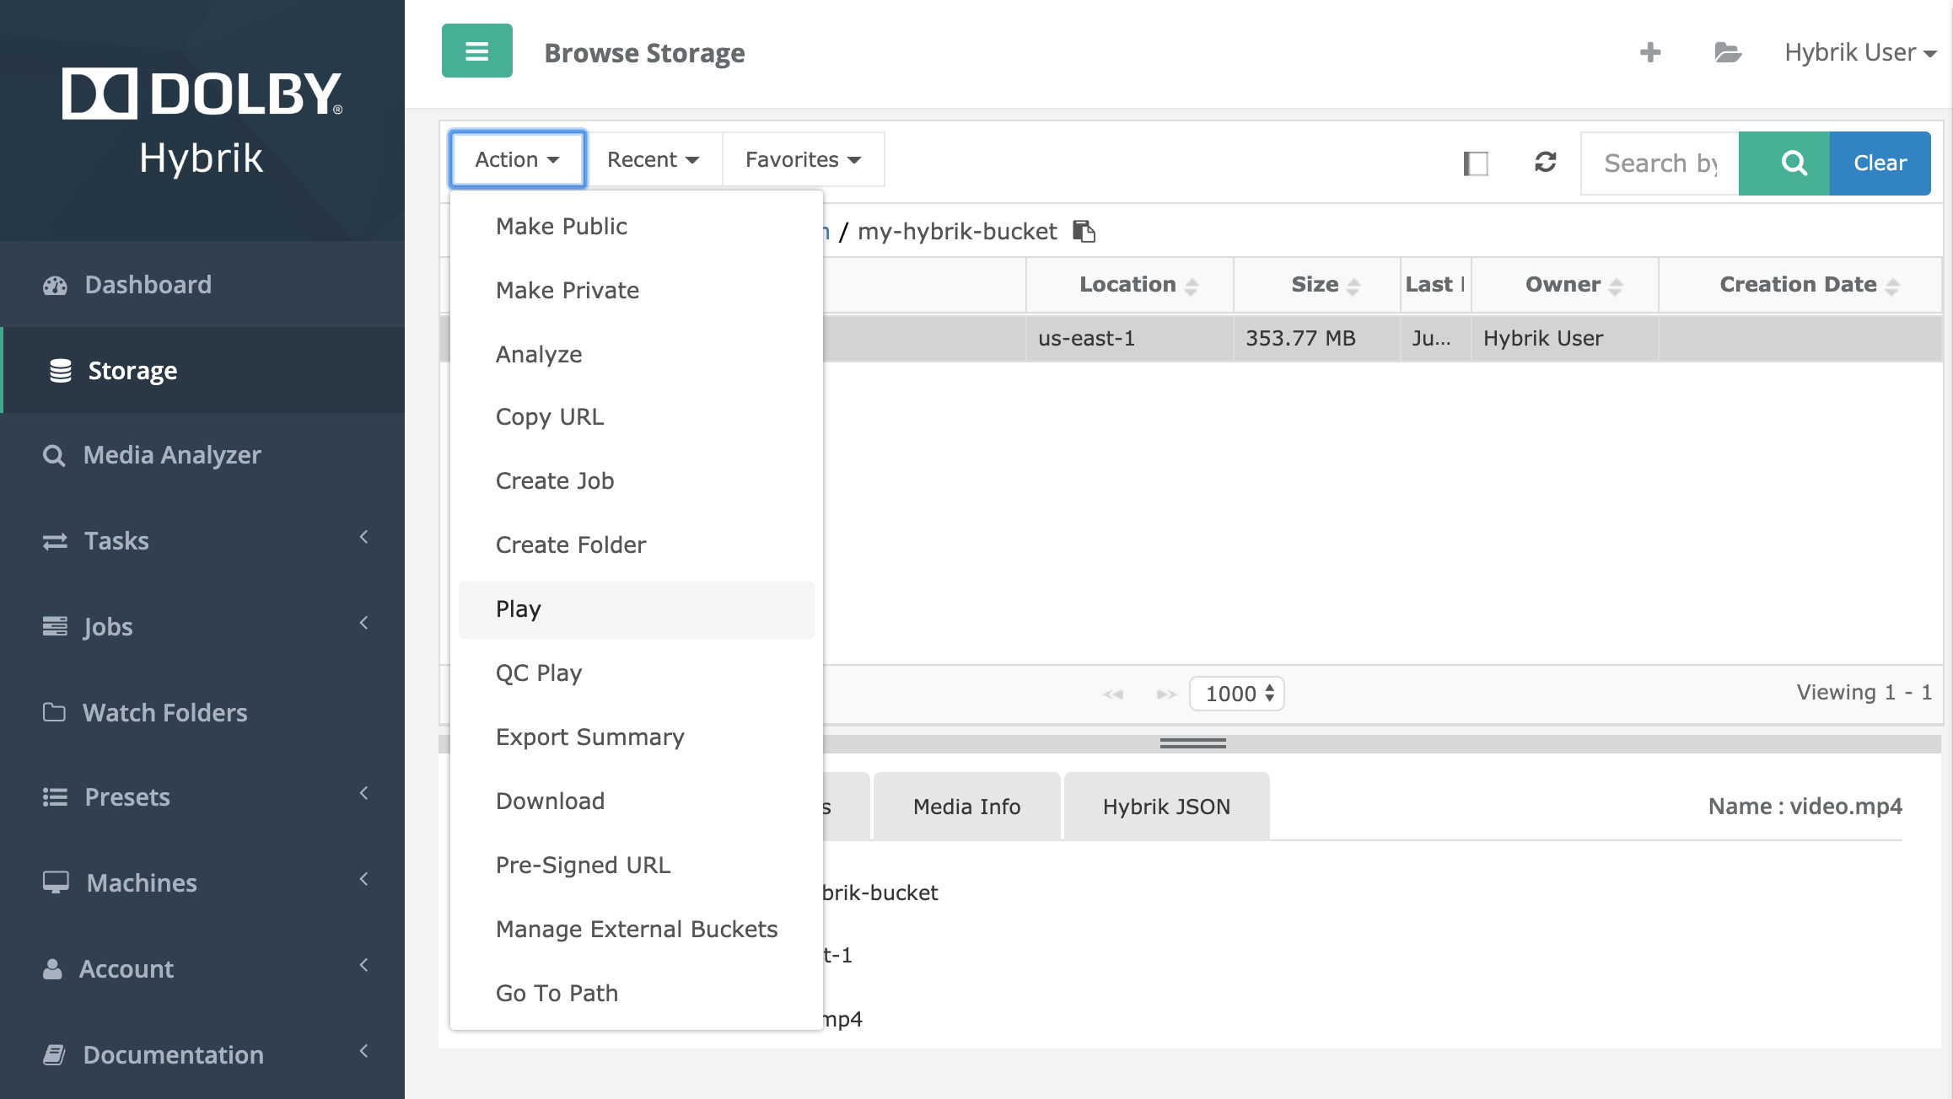Image resolution: width=1953 pixels, height=1099 pixels.
Task: Click the Hybrik User owner cell
Action: click(x=1564, y=338)
